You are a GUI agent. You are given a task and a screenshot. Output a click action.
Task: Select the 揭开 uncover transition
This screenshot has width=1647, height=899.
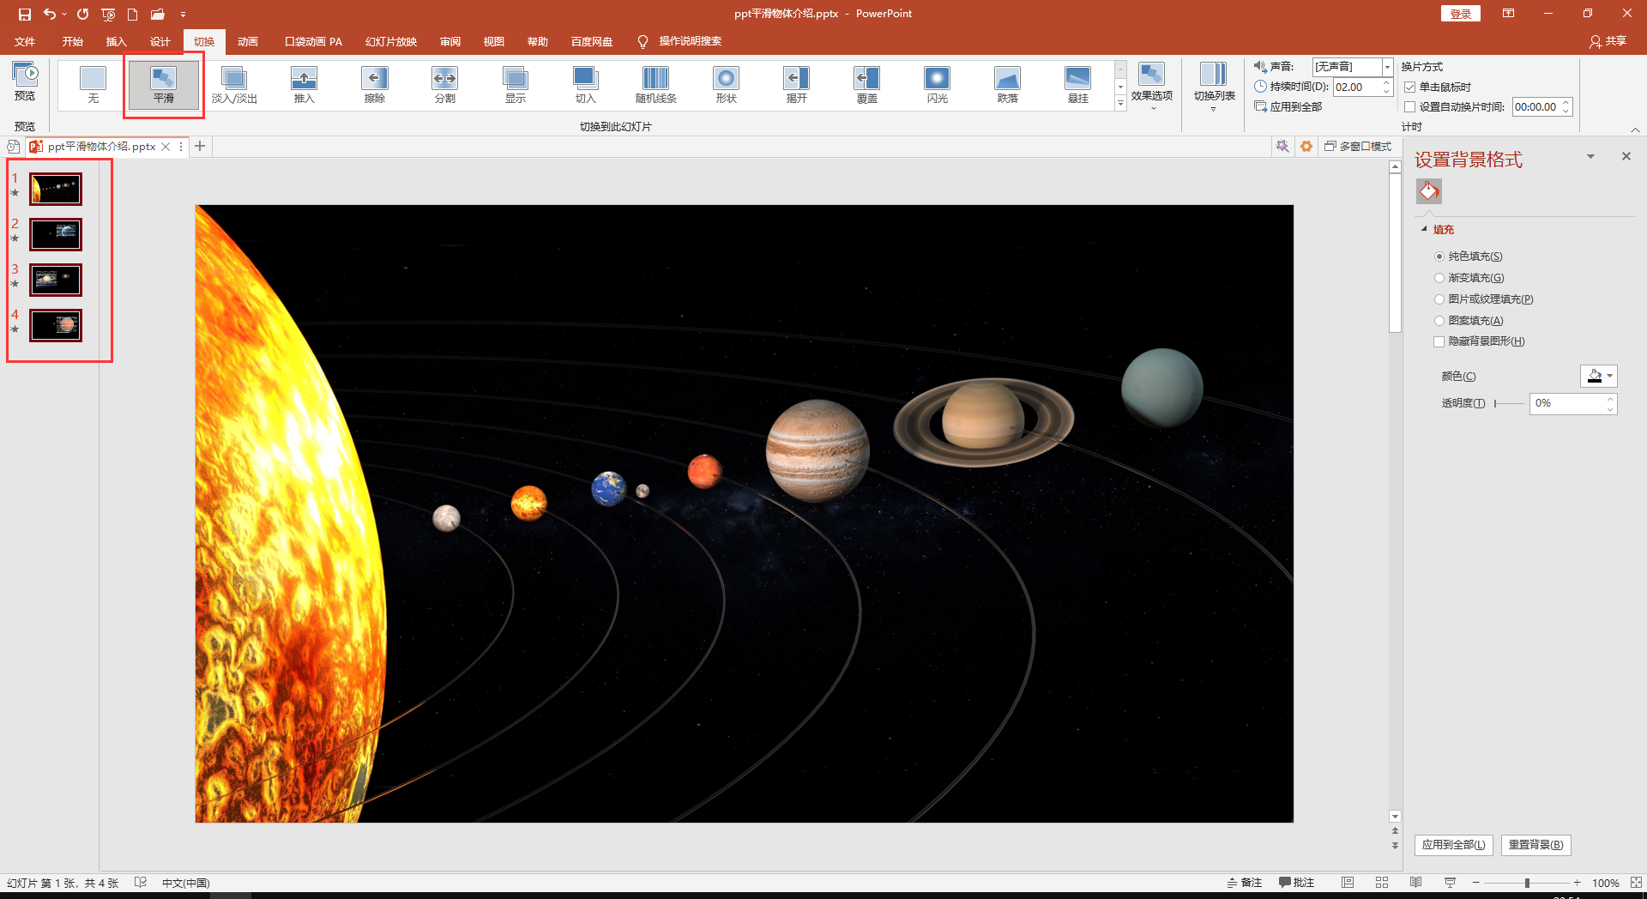pos(797,85)
